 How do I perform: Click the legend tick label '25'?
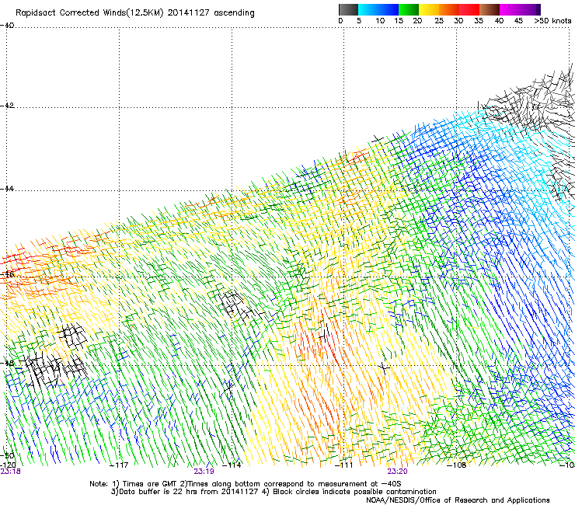[x=439, y=21]
